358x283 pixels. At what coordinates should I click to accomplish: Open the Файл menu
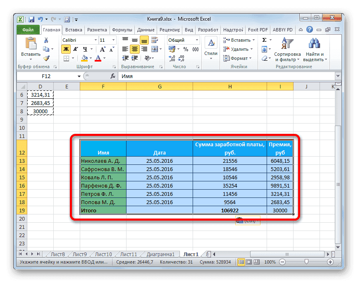pyautogui.click(x=27, y=29)
